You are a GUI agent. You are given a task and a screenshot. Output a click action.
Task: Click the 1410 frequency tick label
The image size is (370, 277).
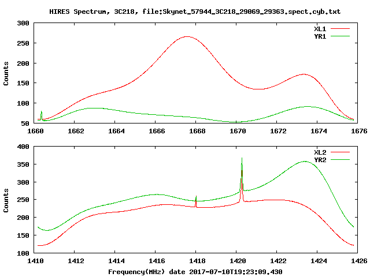(35, 261)
